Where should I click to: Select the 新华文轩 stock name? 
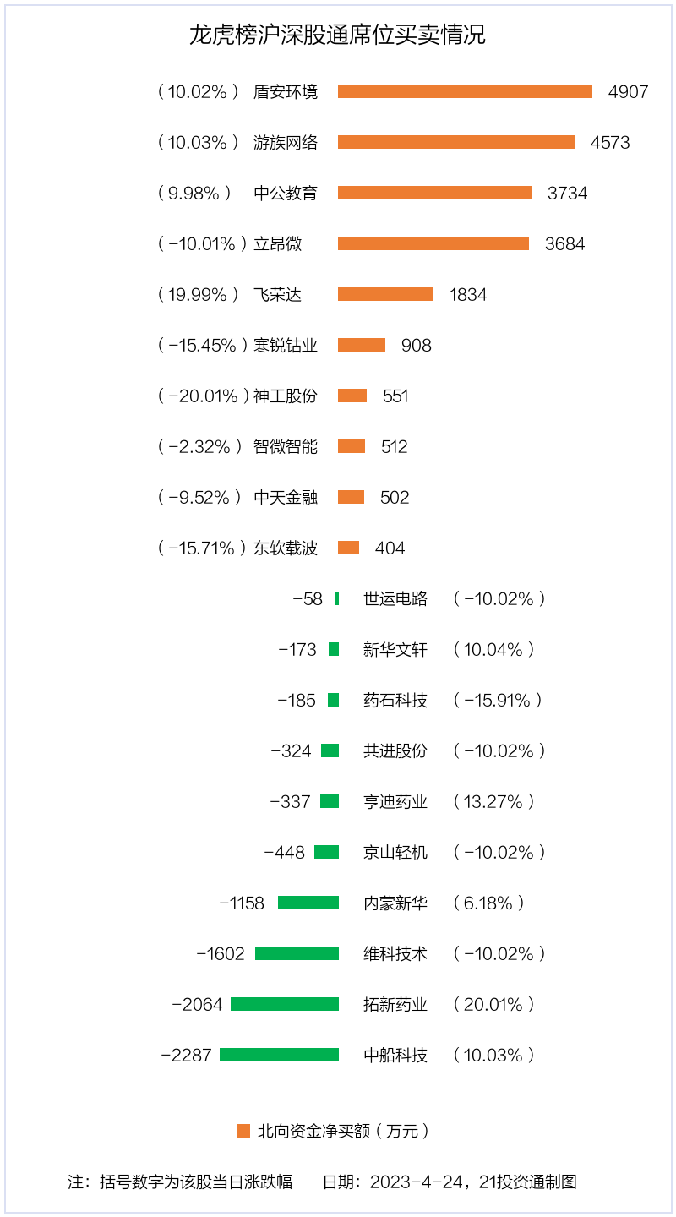pos(395,649)
